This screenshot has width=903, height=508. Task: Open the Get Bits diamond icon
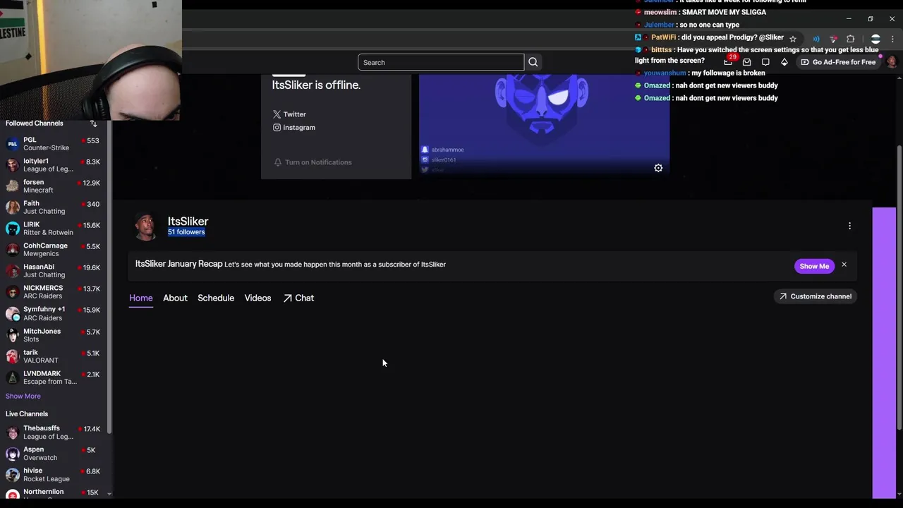click(x=784, y=62)
